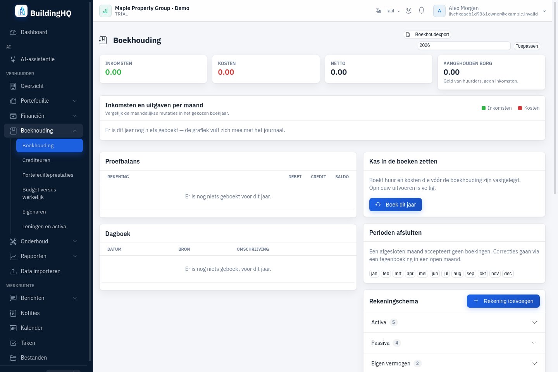558x372 pixels.
Task: Open Bestanden folder item
Action: pos(43,358)
